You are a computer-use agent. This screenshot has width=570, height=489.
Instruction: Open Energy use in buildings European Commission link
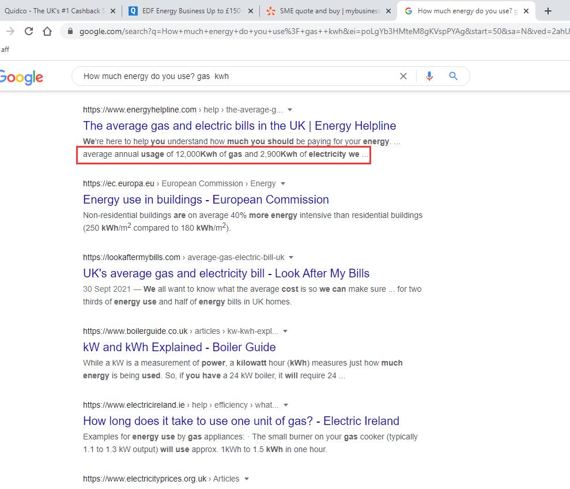click(x=206, y=200)
